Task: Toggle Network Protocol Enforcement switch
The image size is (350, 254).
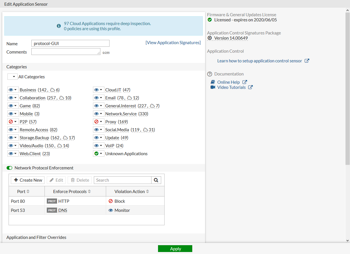Action: pos(9,168)
